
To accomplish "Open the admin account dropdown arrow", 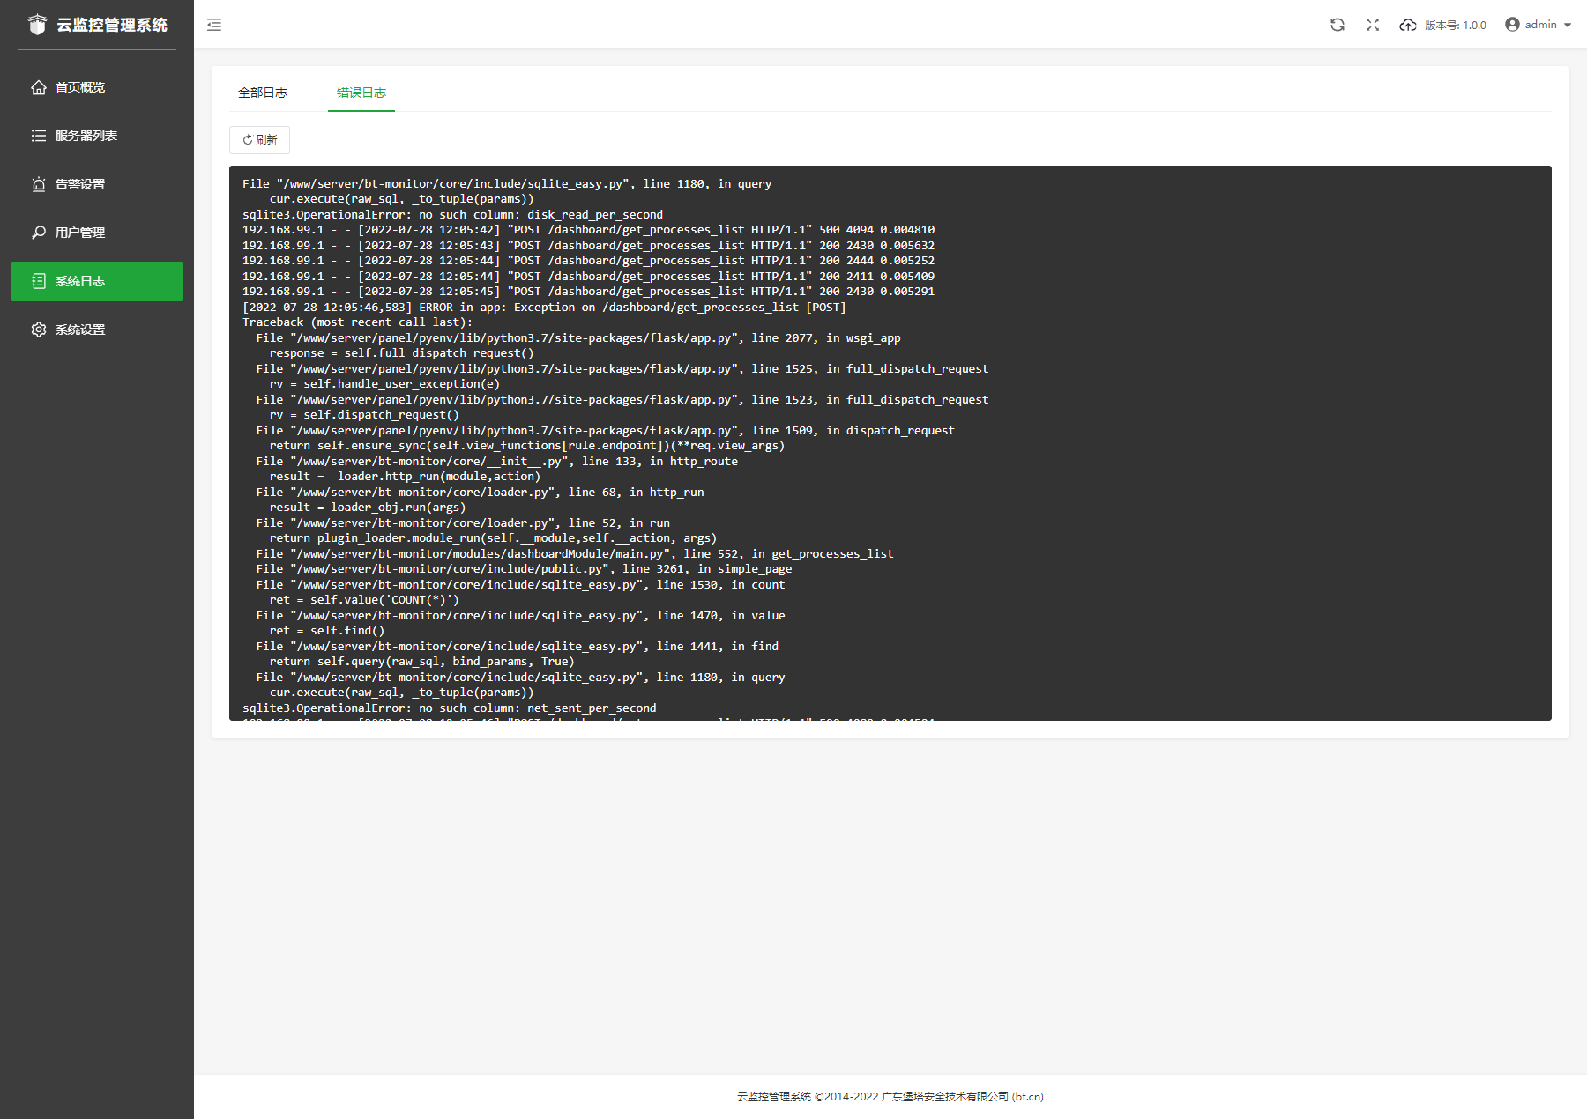I will pyautogui.click(x=1568, y=26).
